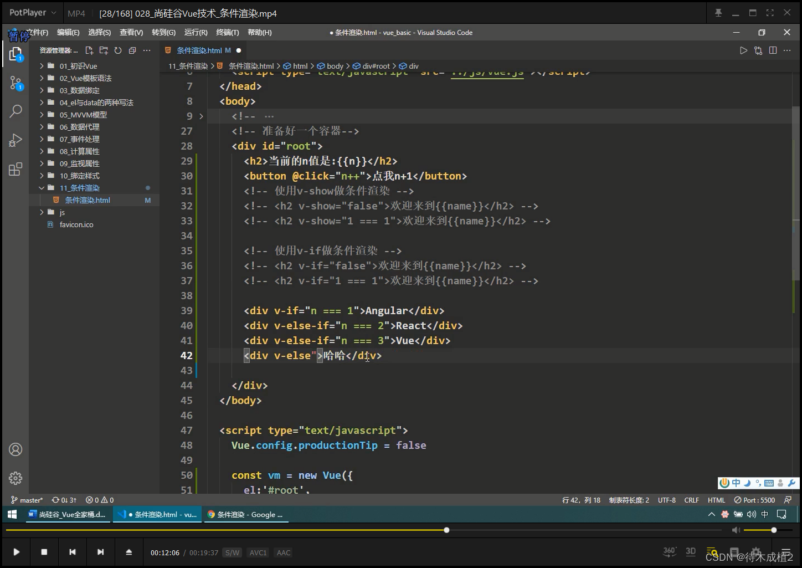
Task: Click the New File icon in Explorer
Action: tap(89, 50)
